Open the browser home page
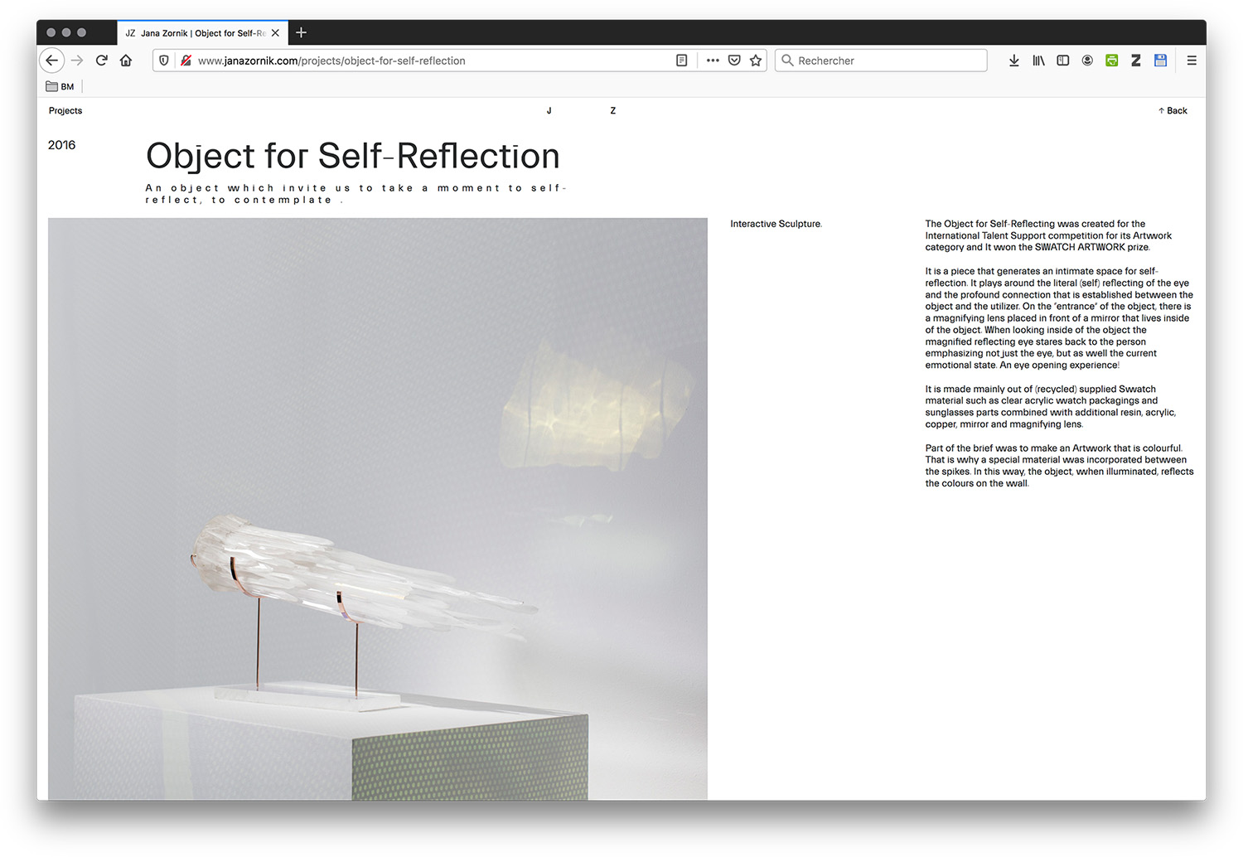Viewport: 1243px width, 857px height. click(126, 61)
